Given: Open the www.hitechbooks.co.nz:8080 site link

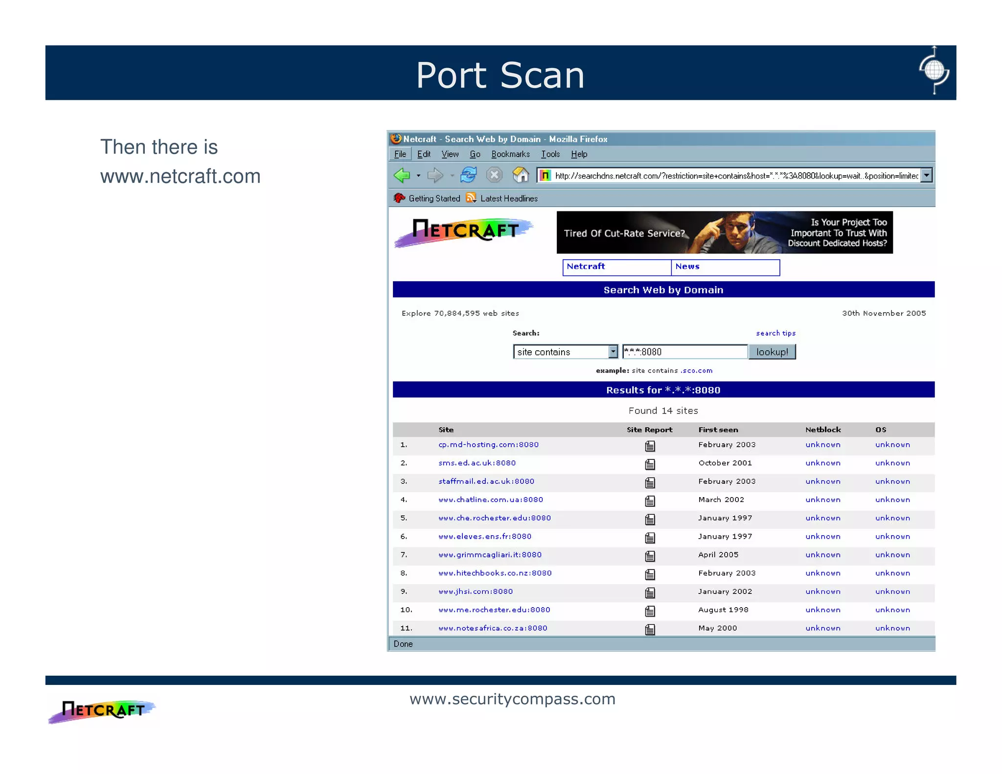Looking at the screenshot, I should pos(495,573).
